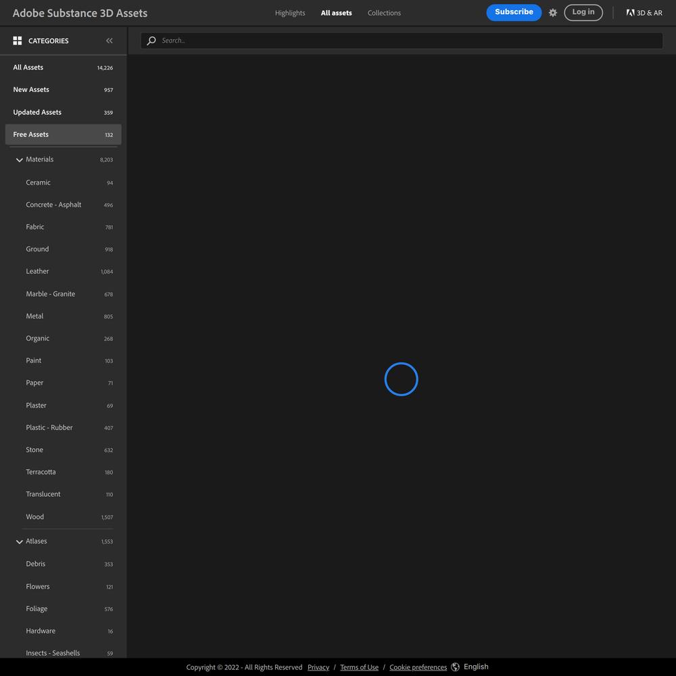This screenshot has height=676, width=676.
Task: Select Translucent subcategory
Action: click(x=63, y=494)
